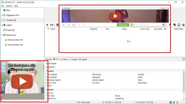Expand the Upgrade to Pro tree node
This screenshot has width=186, height=104.
(x=2, y=15)
